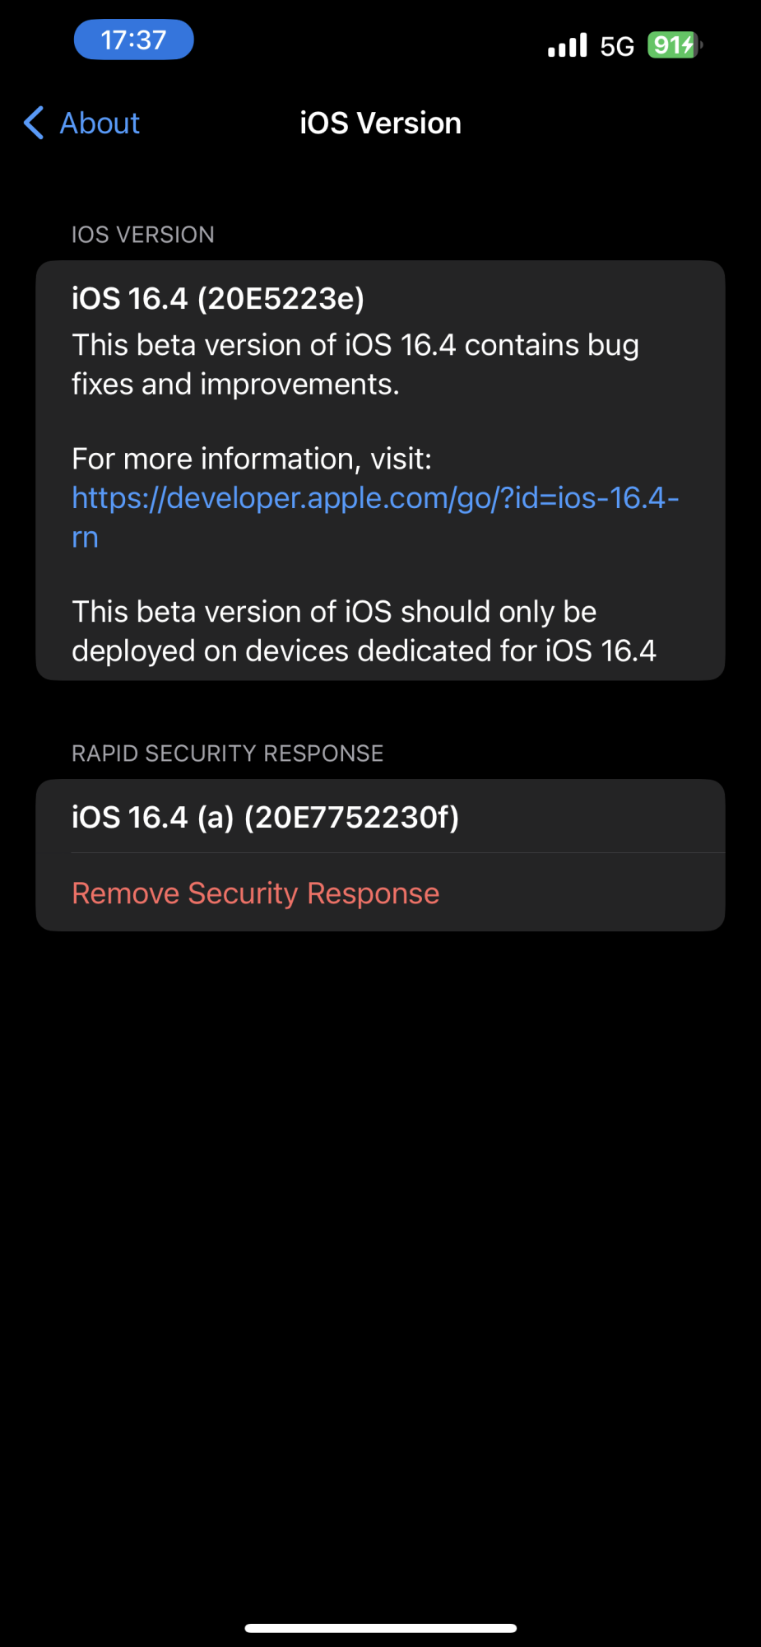Tap the 'About' back label text

pos(100,124)
